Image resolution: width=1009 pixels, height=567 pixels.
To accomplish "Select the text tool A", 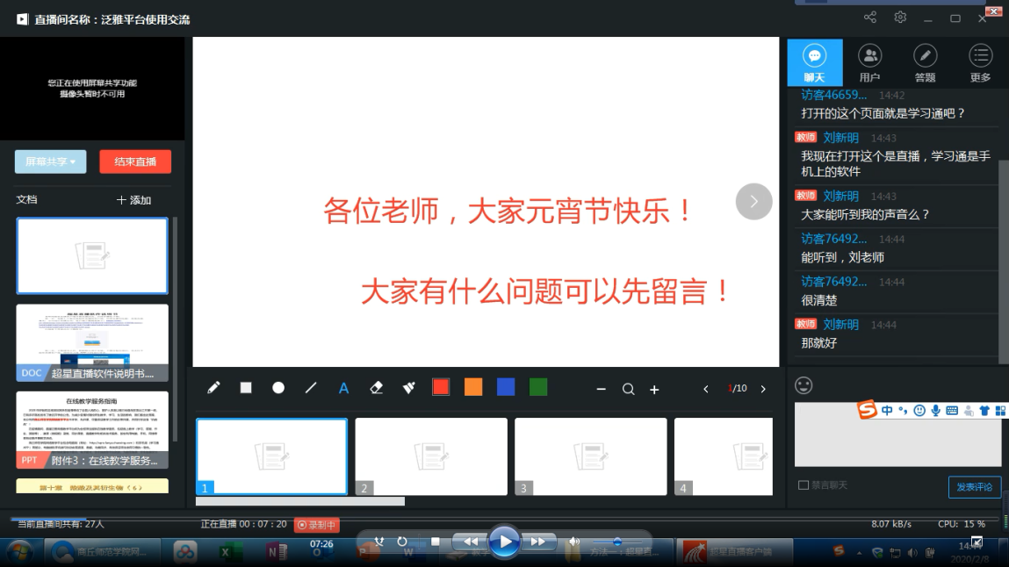I will point(343,388).
